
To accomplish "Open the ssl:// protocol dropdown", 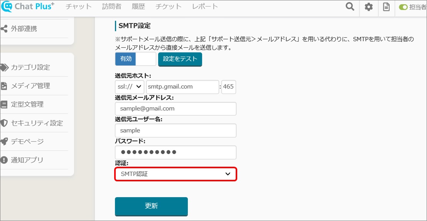I will point(129,87).
